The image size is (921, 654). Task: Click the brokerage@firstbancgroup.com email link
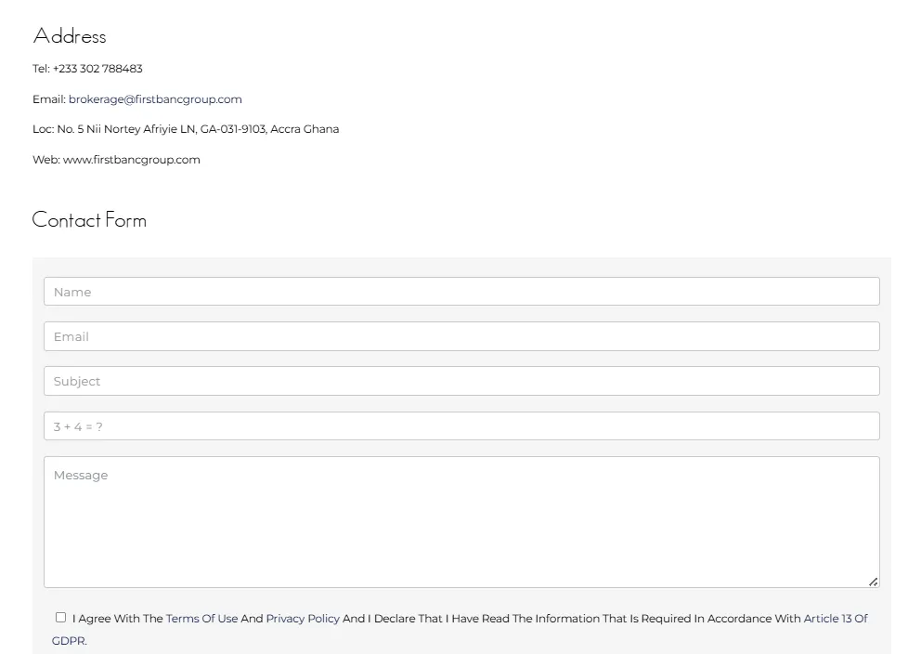[x=155, y=99]
